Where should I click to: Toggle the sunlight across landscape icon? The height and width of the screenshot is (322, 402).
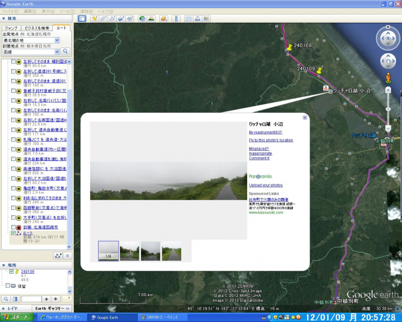[151, 18]
